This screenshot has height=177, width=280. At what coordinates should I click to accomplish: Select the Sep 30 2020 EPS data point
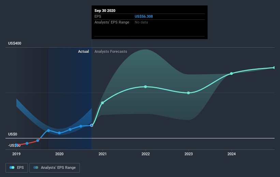coord(92,126)
